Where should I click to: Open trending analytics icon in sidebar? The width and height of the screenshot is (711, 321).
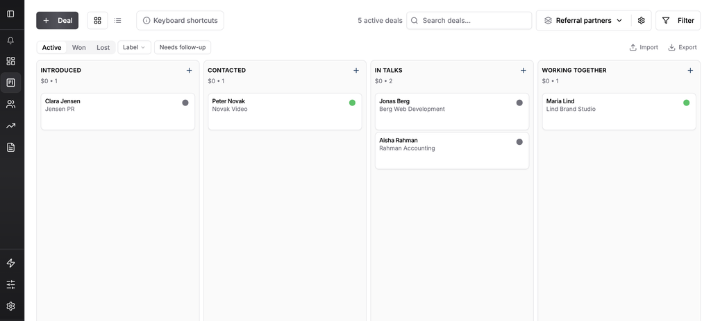(10, 126)
